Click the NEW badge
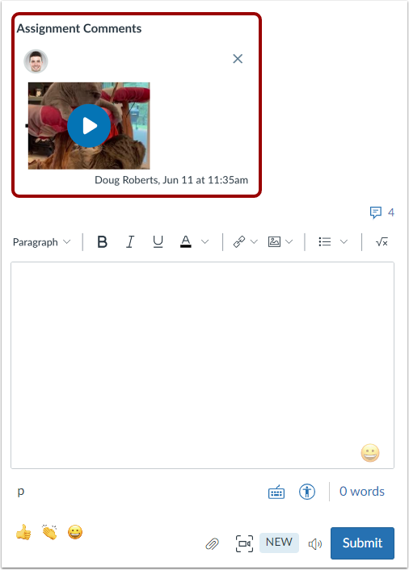Screen dimensions: 409x570 [x=279, y=543]
